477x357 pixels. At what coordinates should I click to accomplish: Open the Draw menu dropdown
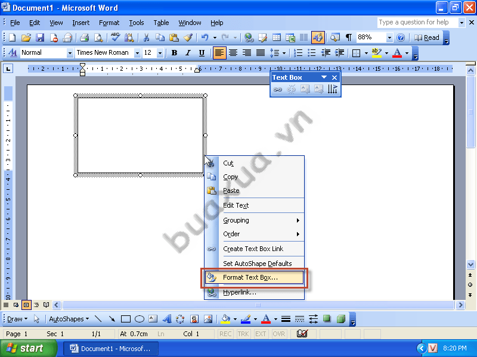[x=17, y=319]
